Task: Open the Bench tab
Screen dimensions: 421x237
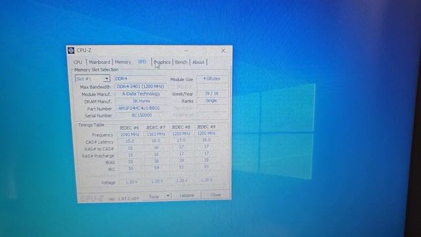Action: click(181, 62)
